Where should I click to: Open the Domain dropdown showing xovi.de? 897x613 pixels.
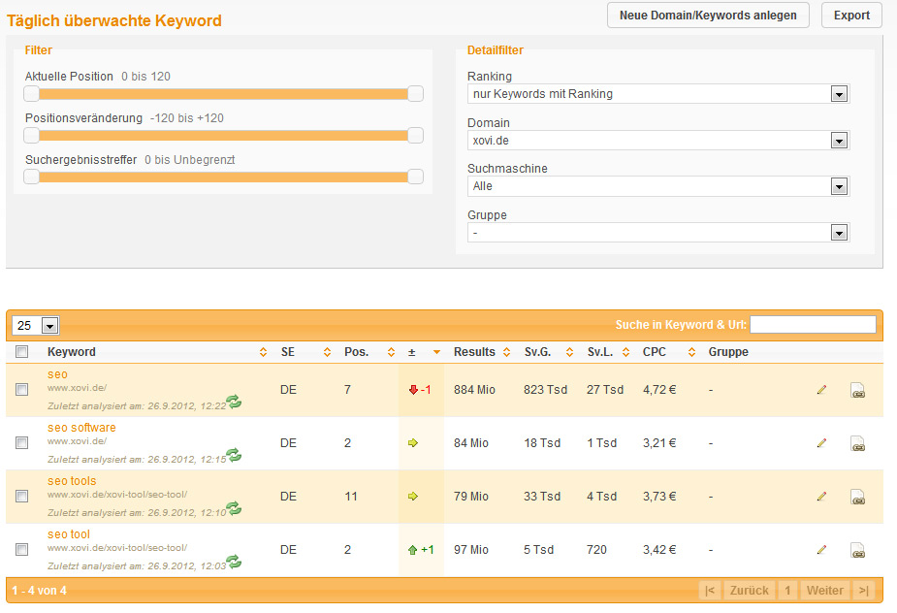point(658,141)
